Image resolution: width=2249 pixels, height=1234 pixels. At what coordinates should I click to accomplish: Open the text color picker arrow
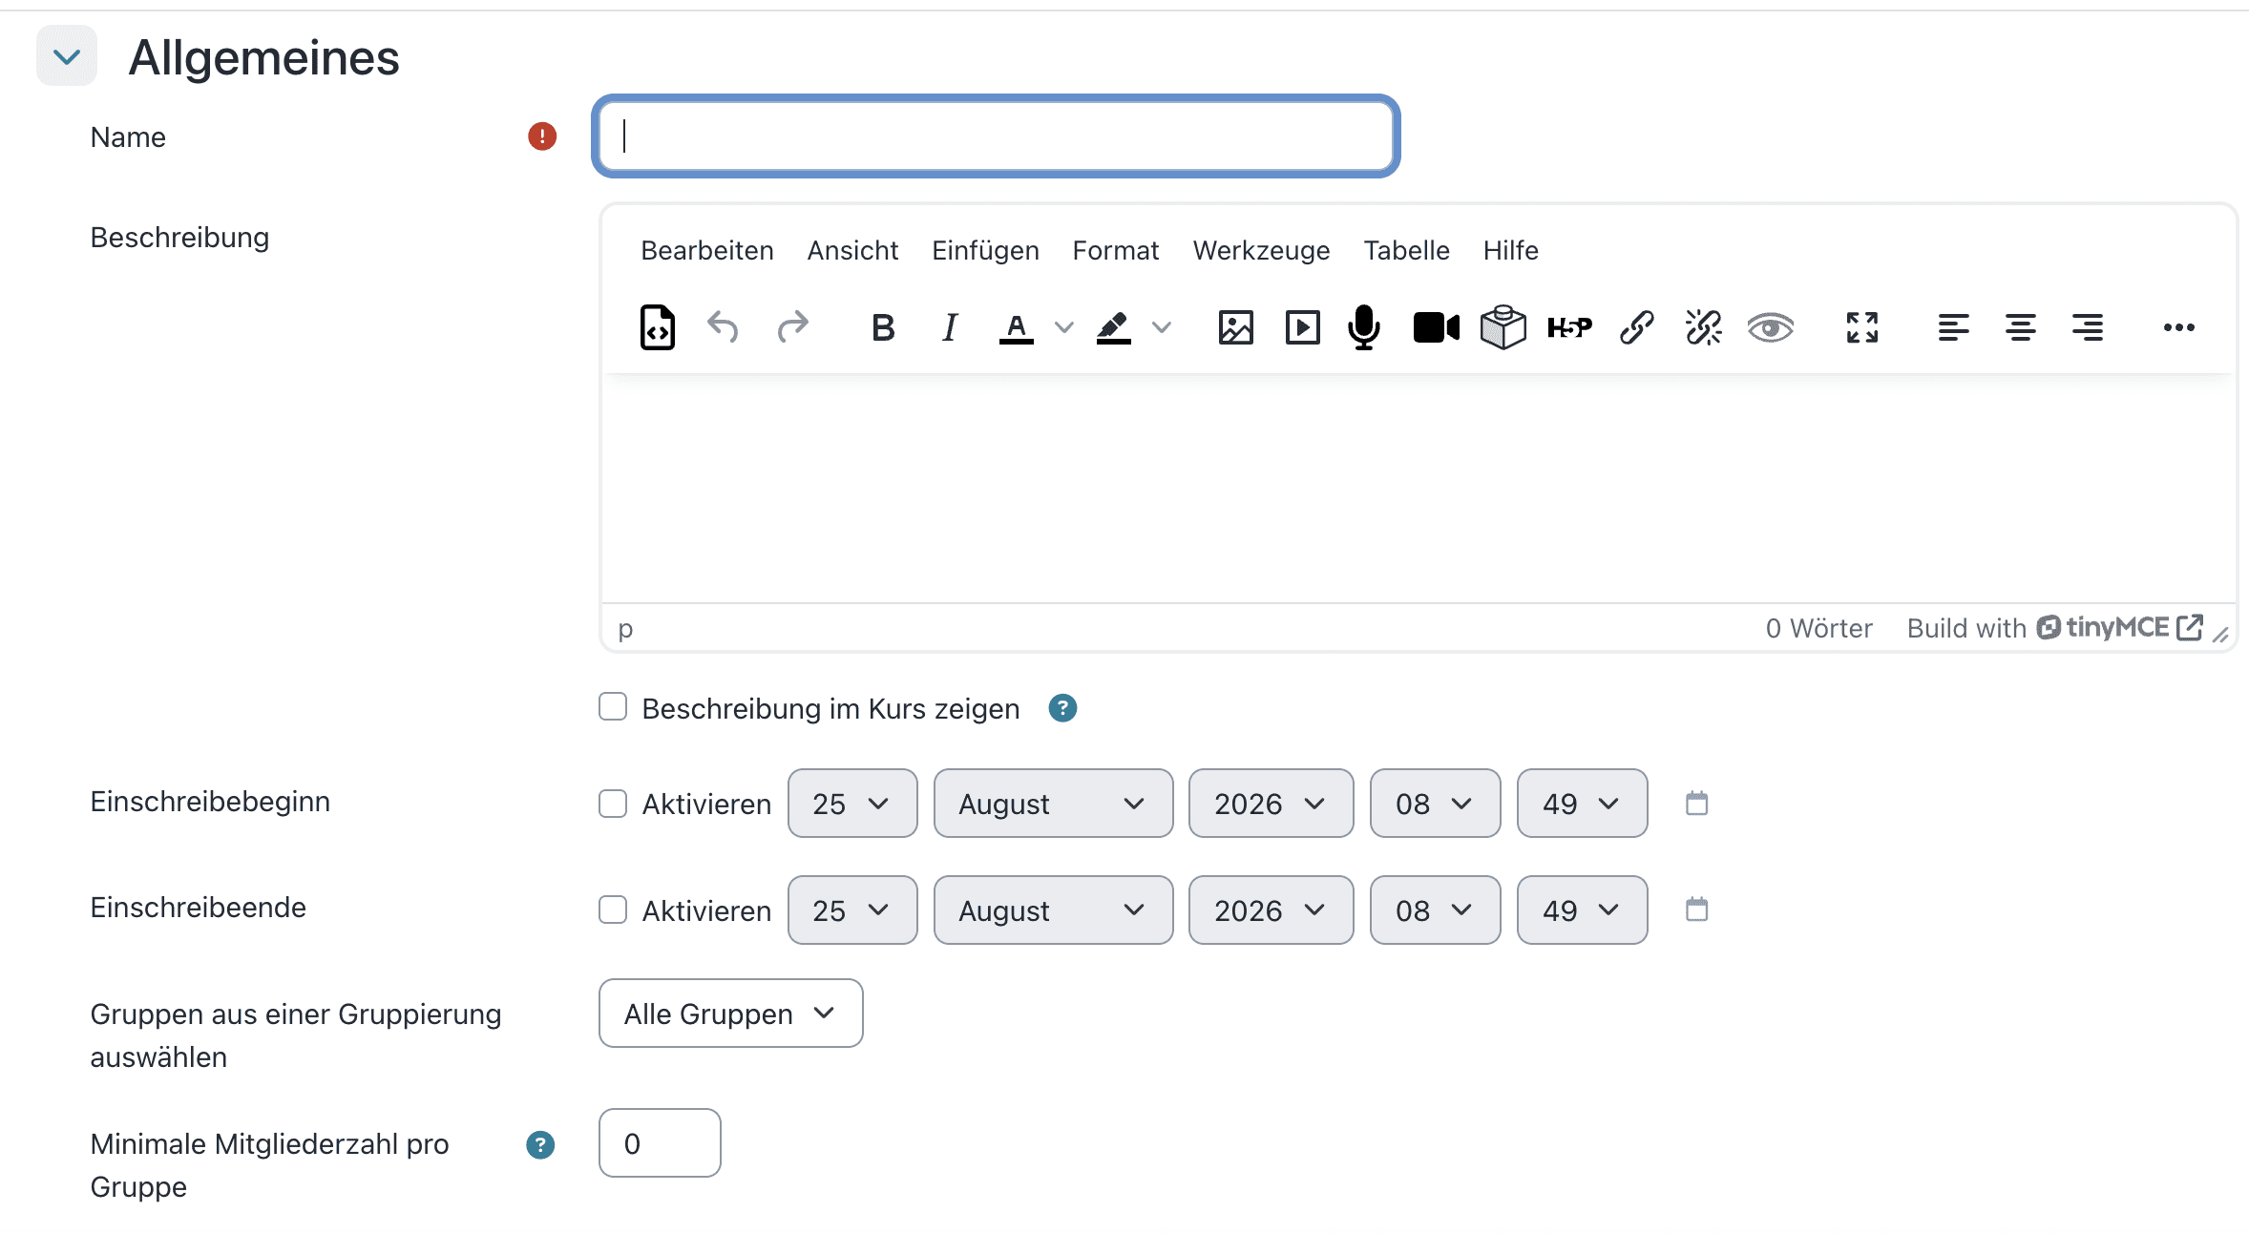tap(1063, 327)
